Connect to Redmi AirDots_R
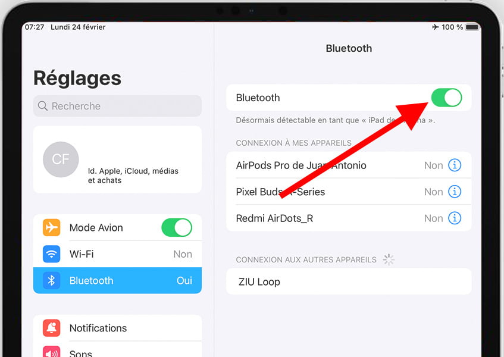Viewport: 504px width, 357px height. pyautogui.click(x=349, y=218)
